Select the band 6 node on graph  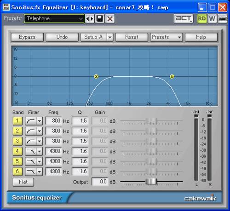172,76
